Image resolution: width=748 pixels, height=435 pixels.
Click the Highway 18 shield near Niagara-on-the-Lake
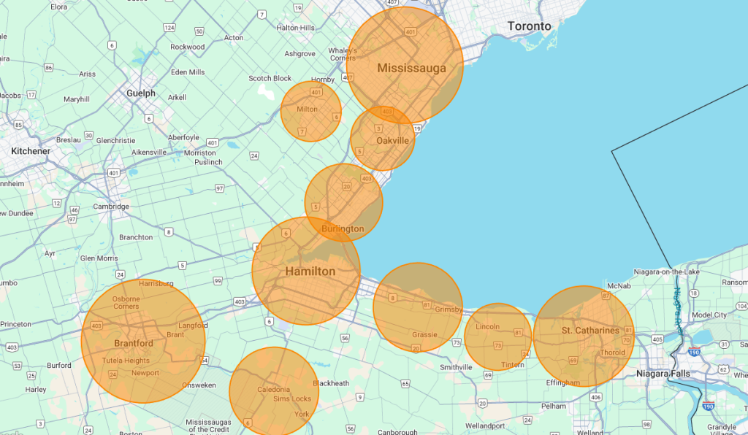click(x=693, y=293)
